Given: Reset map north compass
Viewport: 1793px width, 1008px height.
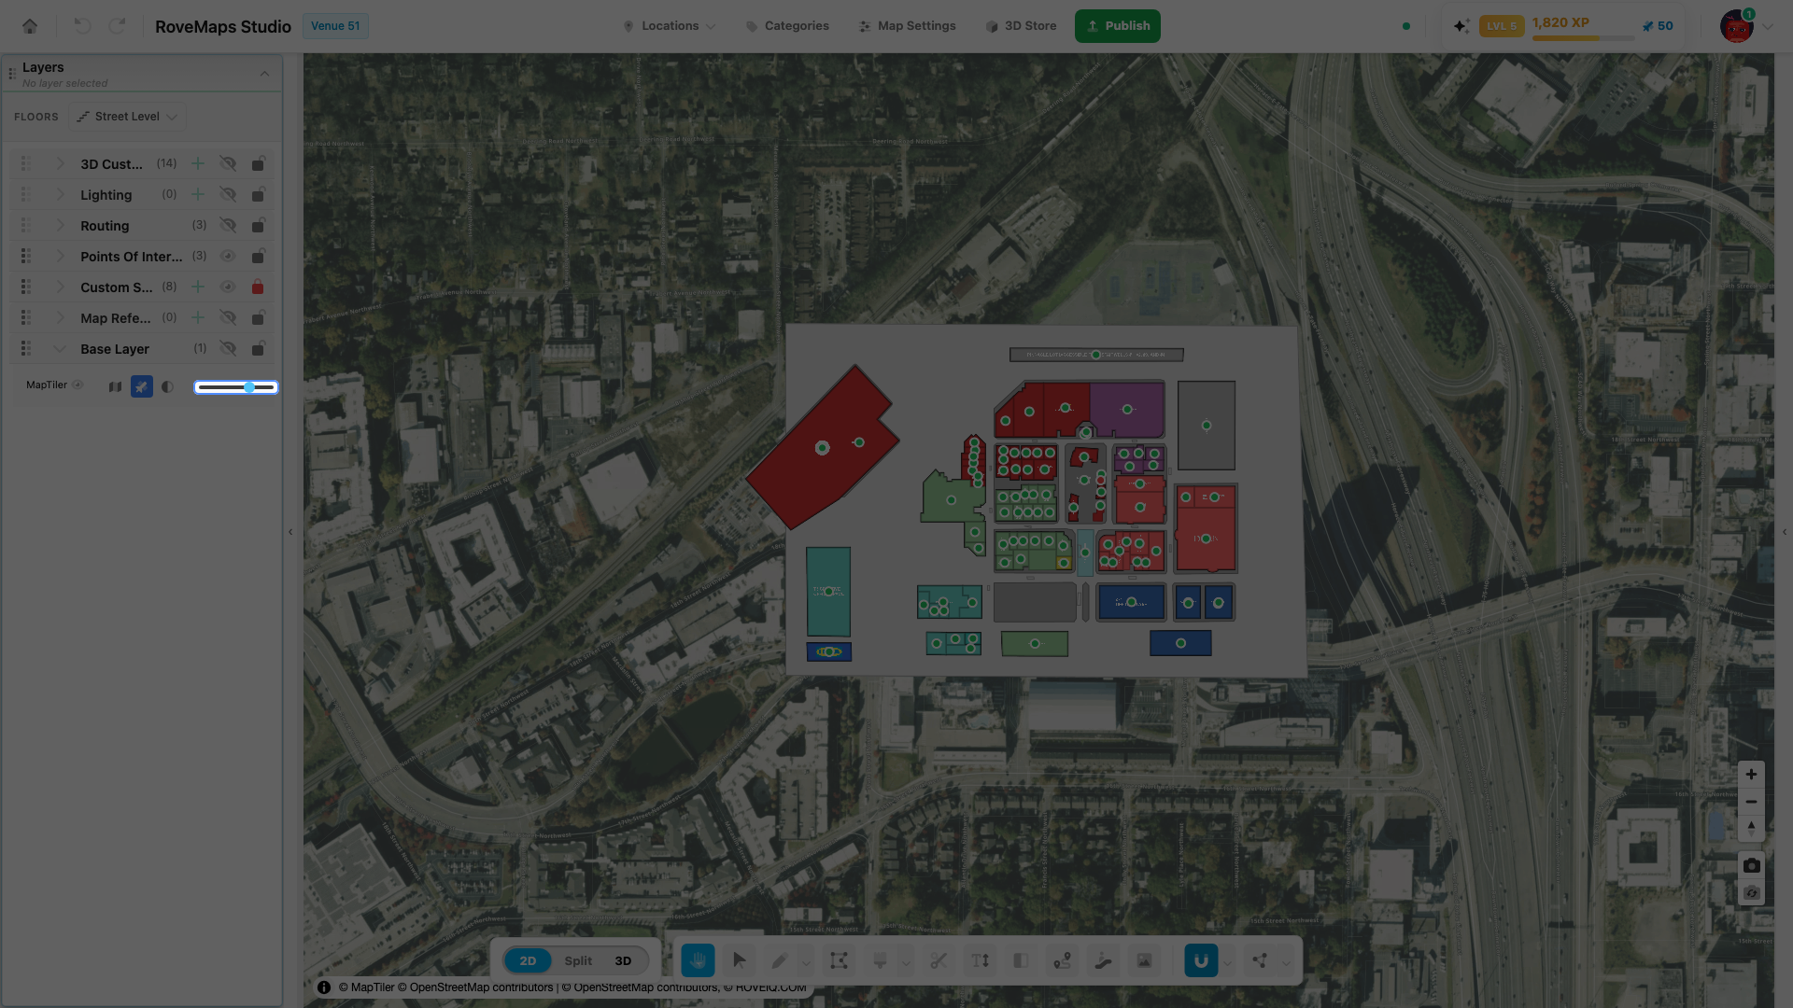Looking at the screenshot, I should 1751,828.
